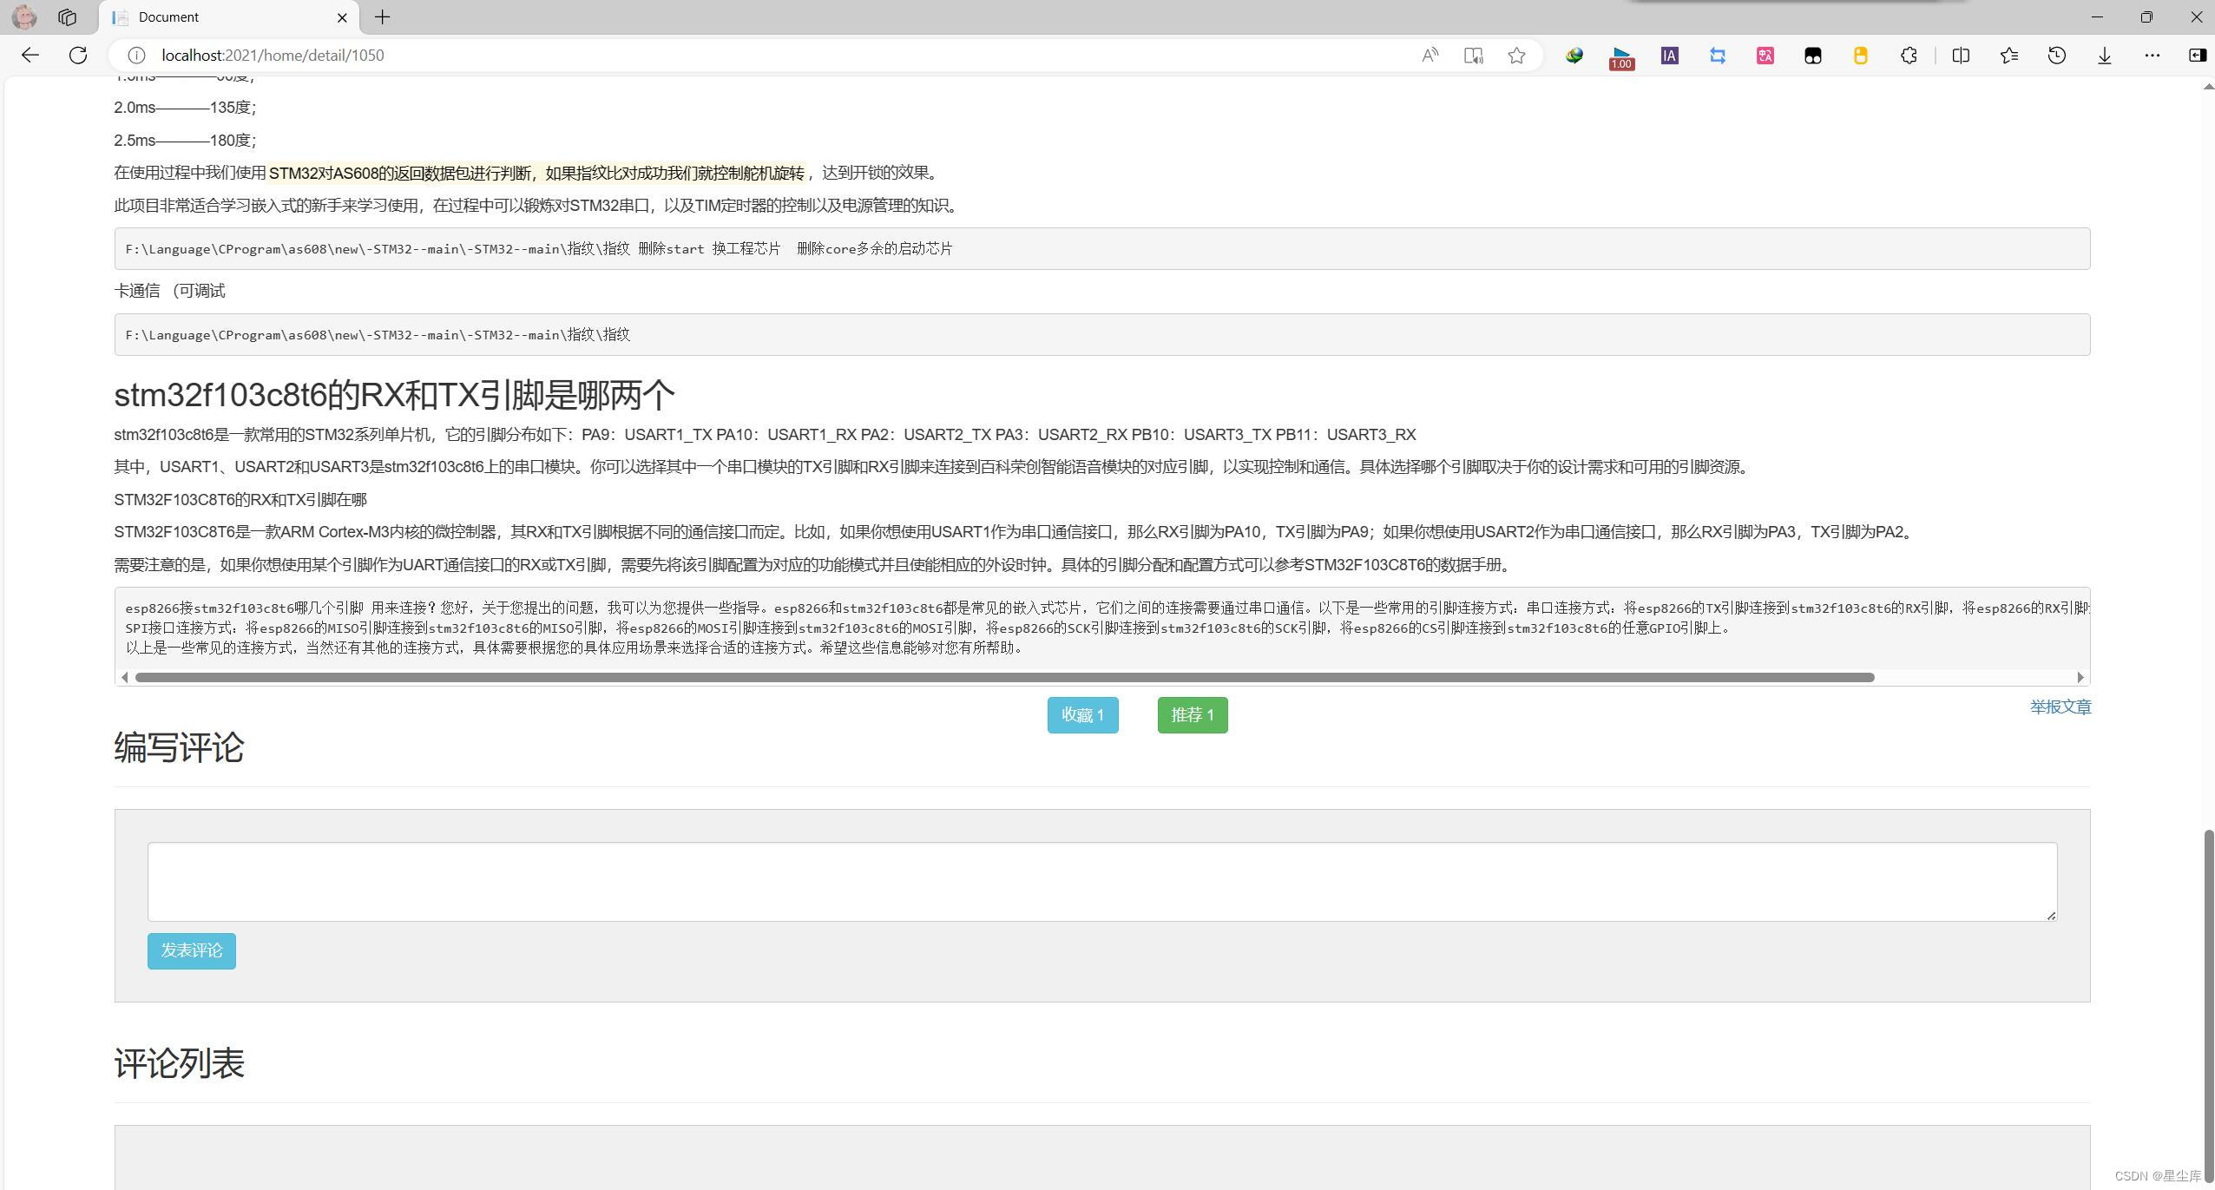Click the second code block path ending 指纹\指纹
The height and width of the screenshot is (1190, 2215).
(x=378, y=335)
